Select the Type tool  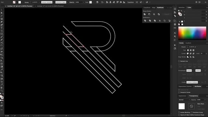point(2,28)
